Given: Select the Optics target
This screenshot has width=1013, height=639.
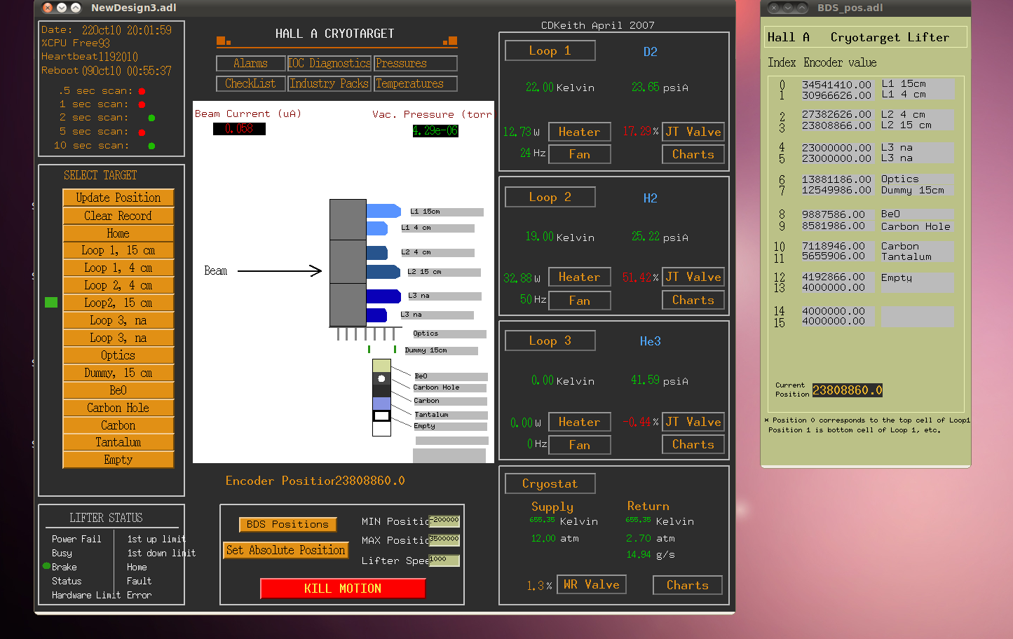Looking at the screenshot, I should coord(118,355).
